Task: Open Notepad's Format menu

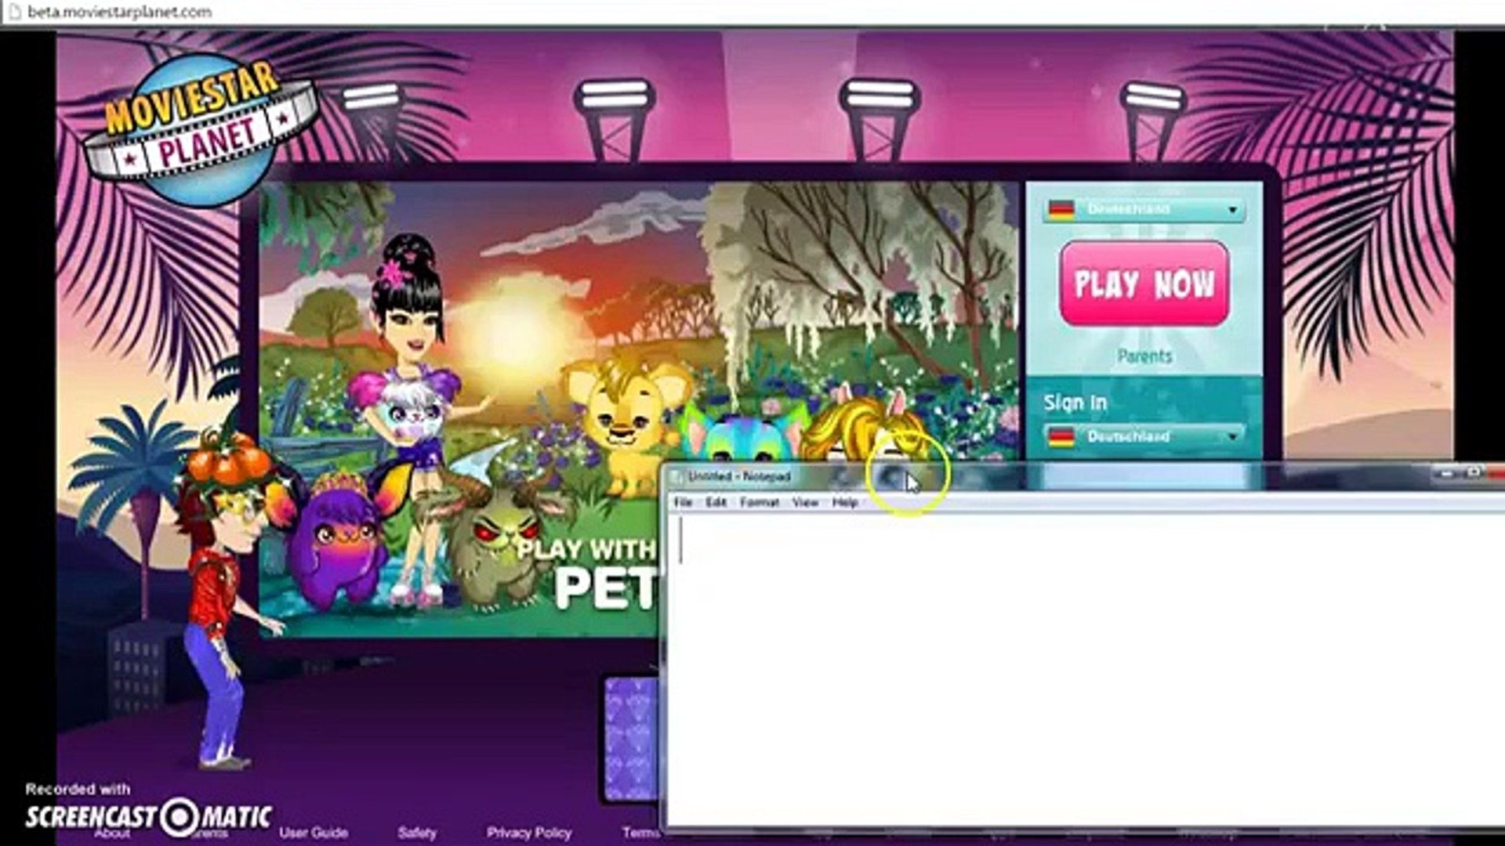Action: coord(759,502)
